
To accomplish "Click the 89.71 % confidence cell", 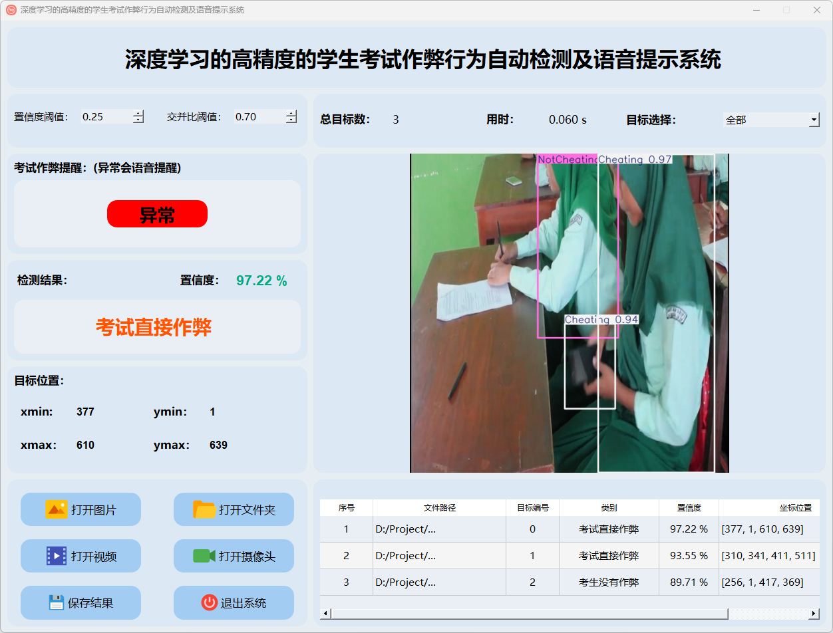I will point(689,582).
